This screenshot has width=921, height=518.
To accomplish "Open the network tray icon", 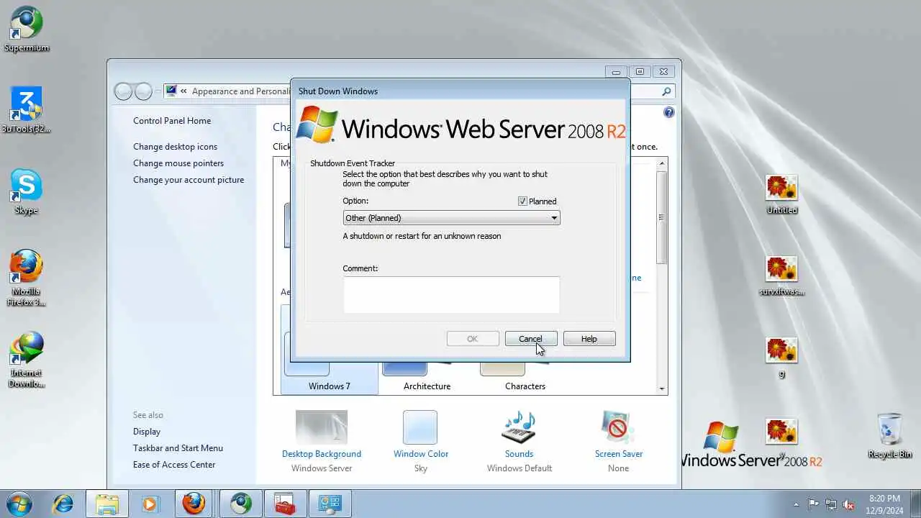I will pos(831,504).
